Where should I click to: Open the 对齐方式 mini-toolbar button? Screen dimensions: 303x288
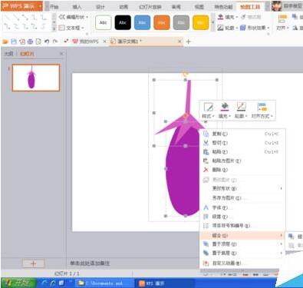click(x=262, y=111)
